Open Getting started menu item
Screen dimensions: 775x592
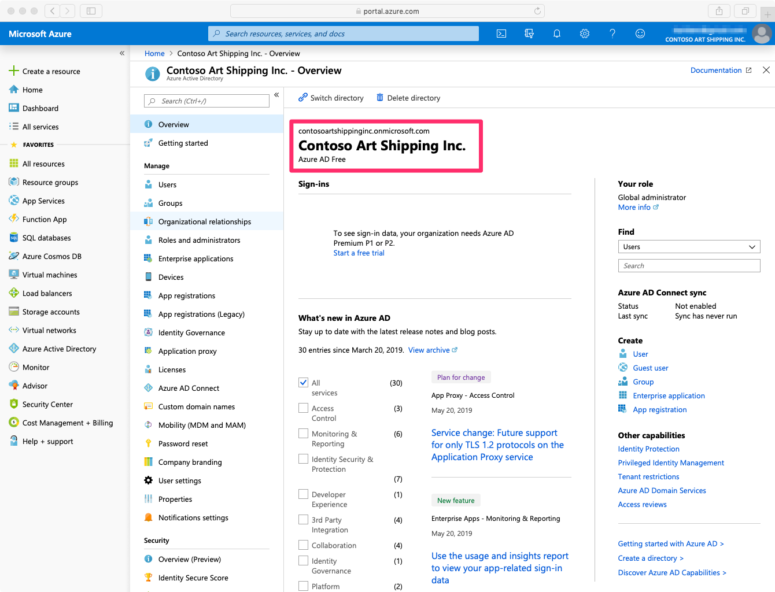pyautogui.click(x=207, y=143)
